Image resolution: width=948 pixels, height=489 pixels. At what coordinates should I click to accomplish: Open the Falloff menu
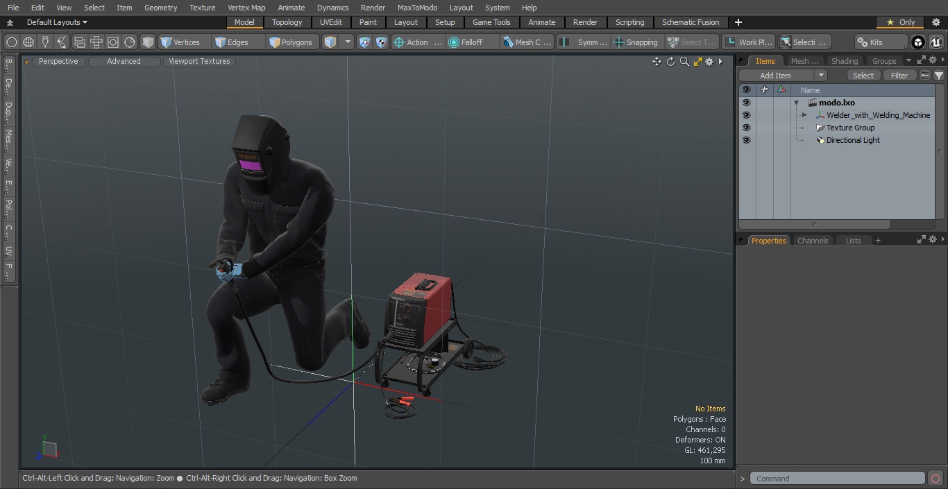(473, 42)
